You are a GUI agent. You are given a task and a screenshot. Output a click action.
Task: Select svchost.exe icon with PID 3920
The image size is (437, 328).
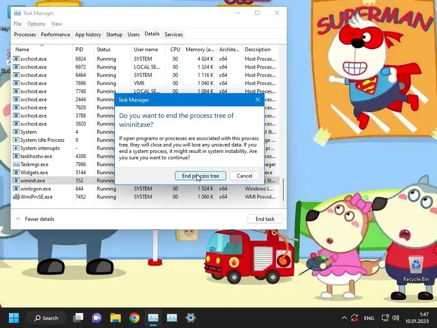coord(16,123)
